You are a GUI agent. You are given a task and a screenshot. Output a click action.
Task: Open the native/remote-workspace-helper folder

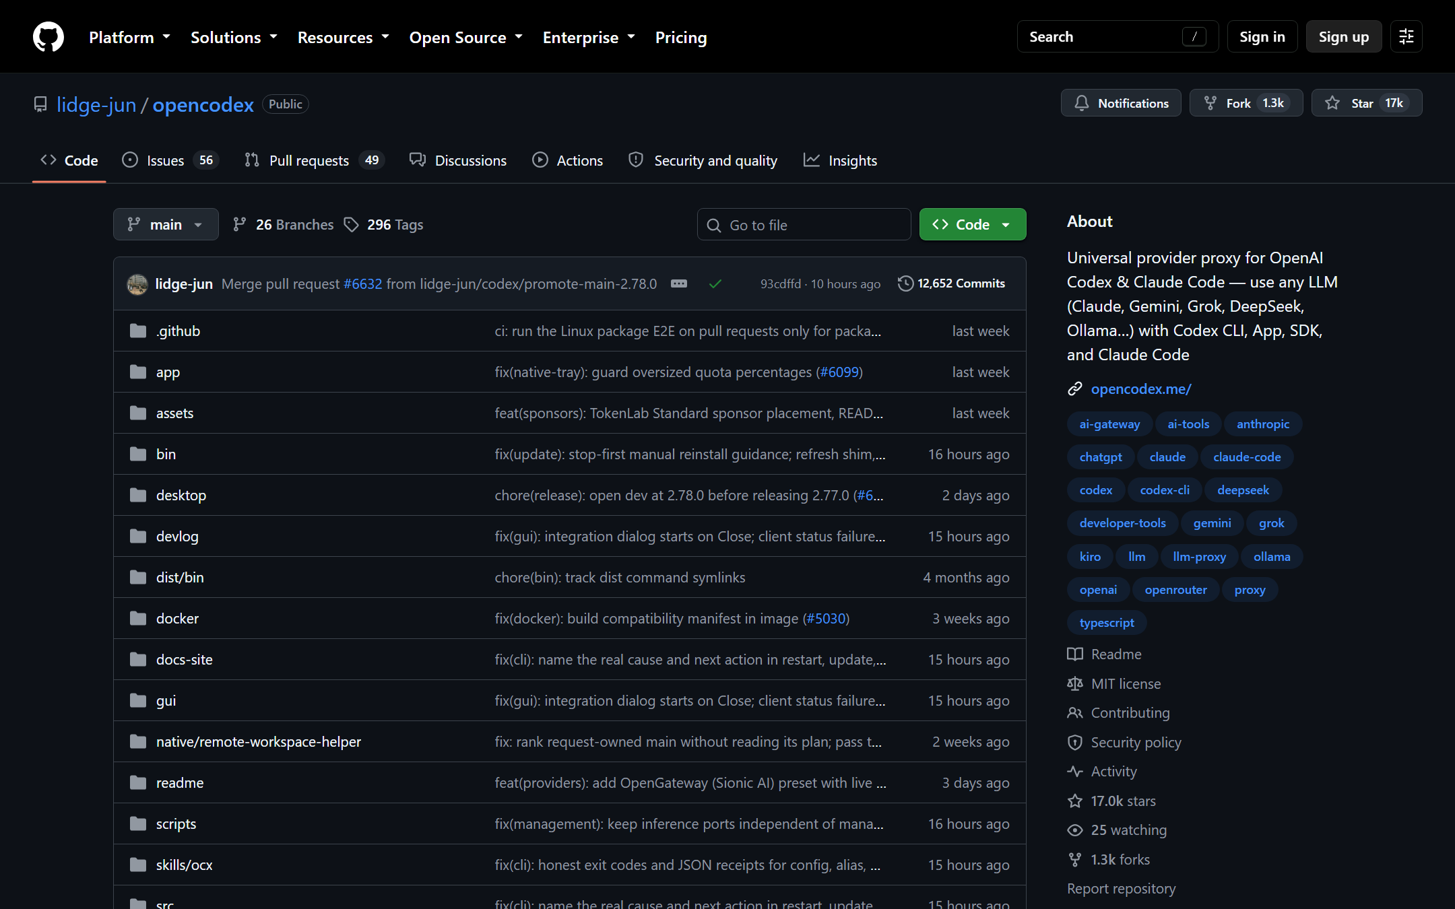click(259, 741)
